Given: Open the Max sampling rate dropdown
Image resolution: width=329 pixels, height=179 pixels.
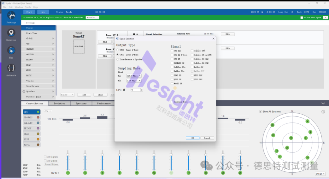Looking at the screenshot, I should click(x=134, y=76).
